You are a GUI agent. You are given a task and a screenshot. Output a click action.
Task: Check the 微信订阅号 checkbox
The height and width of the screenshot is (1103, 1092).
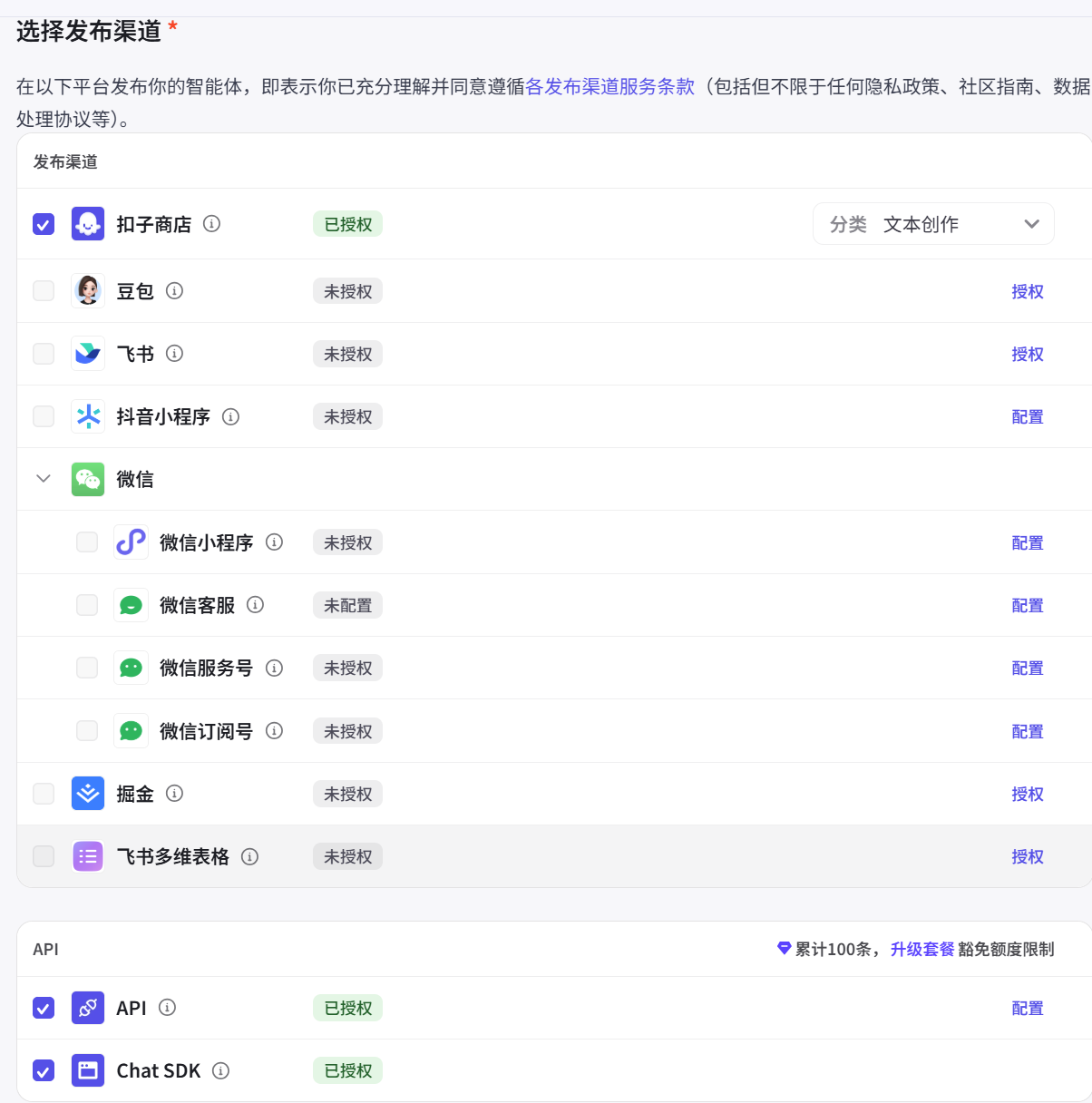click(87, 730)
